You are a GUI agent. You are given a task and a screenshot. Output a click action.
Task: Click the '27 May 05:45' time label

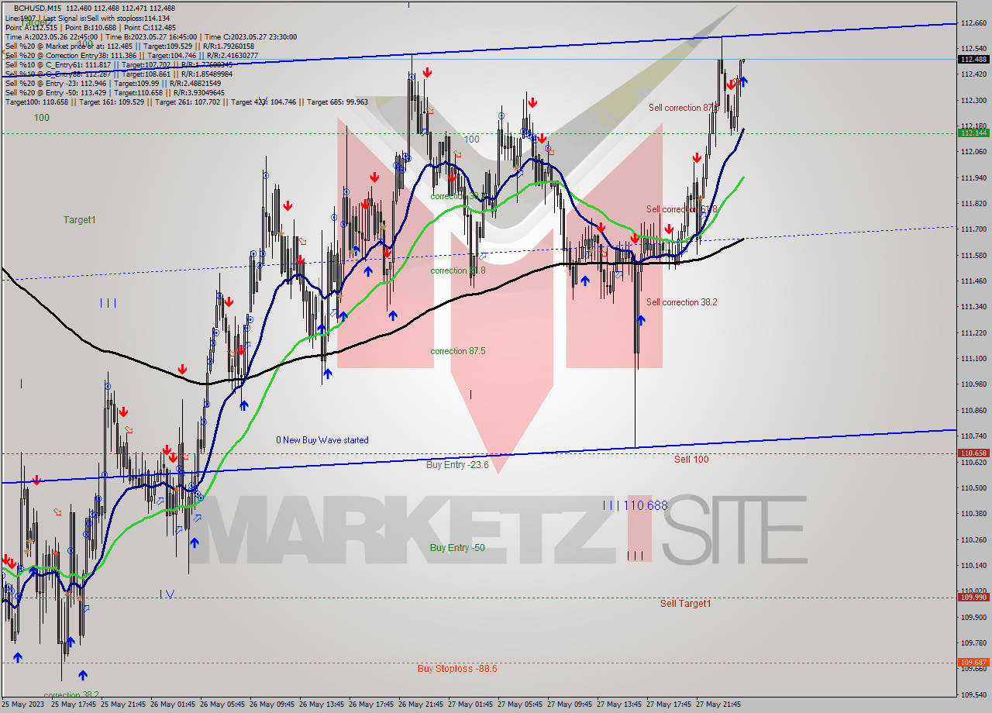tap(519, 704)
